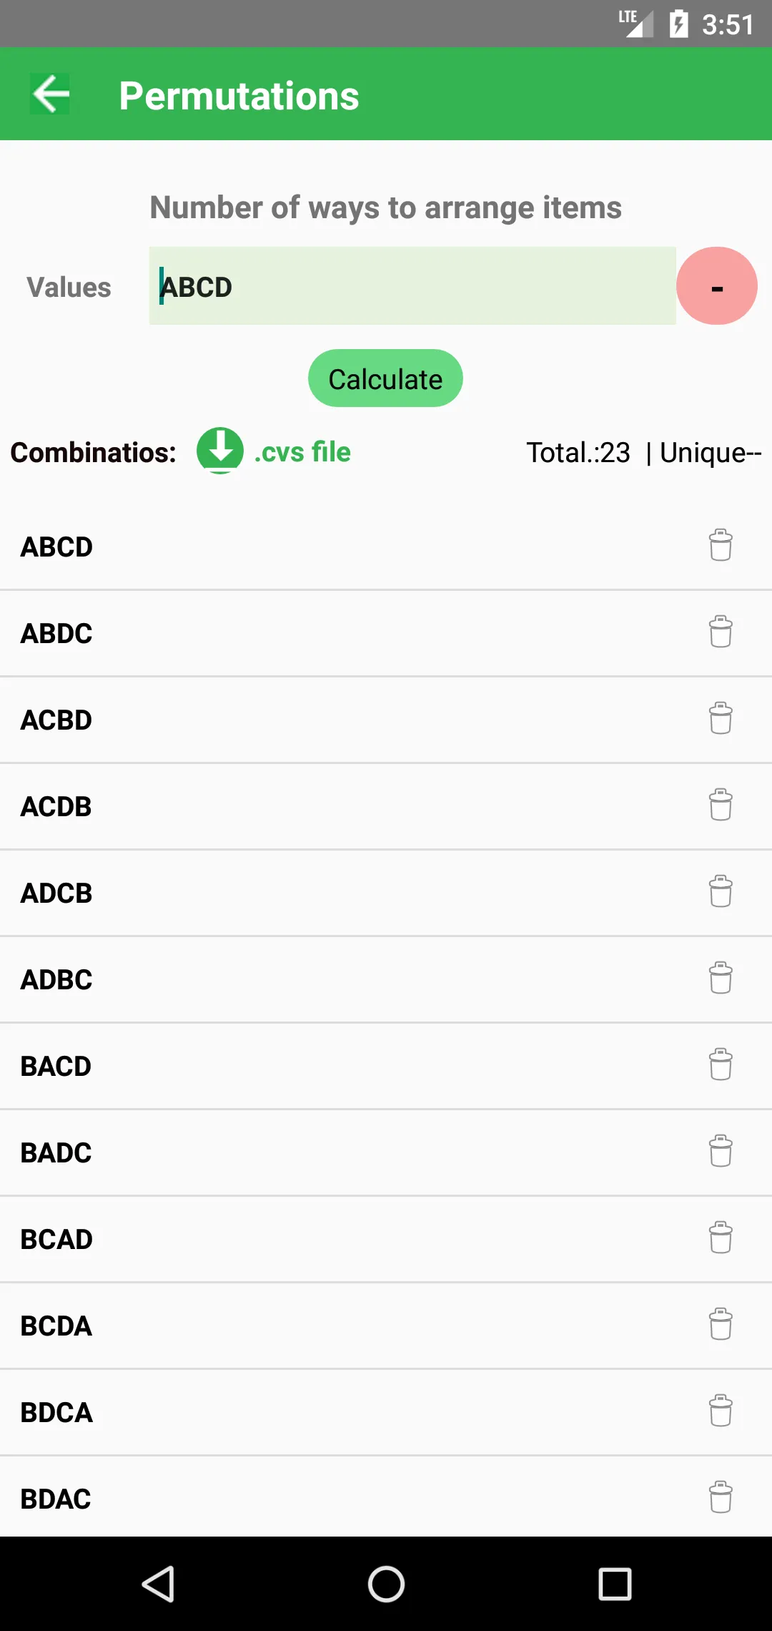Trash the BACD permutation
The height and width of the screenshot is (1631, 772).
coord(721,1064)
